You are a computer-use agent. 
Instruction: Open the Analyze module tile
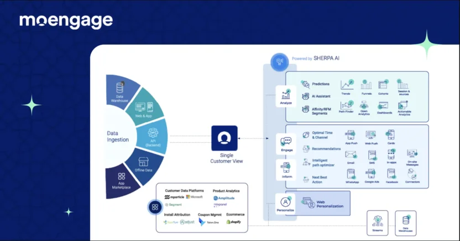click(x=286, y=96)
